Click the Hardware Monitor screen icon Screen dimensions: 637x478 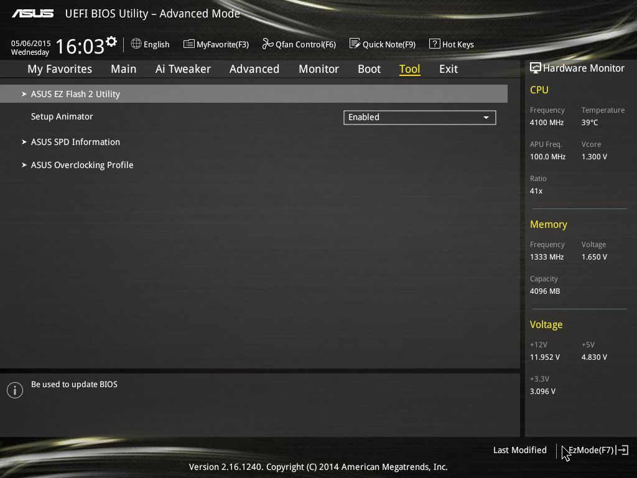click(x=536, y=68)
